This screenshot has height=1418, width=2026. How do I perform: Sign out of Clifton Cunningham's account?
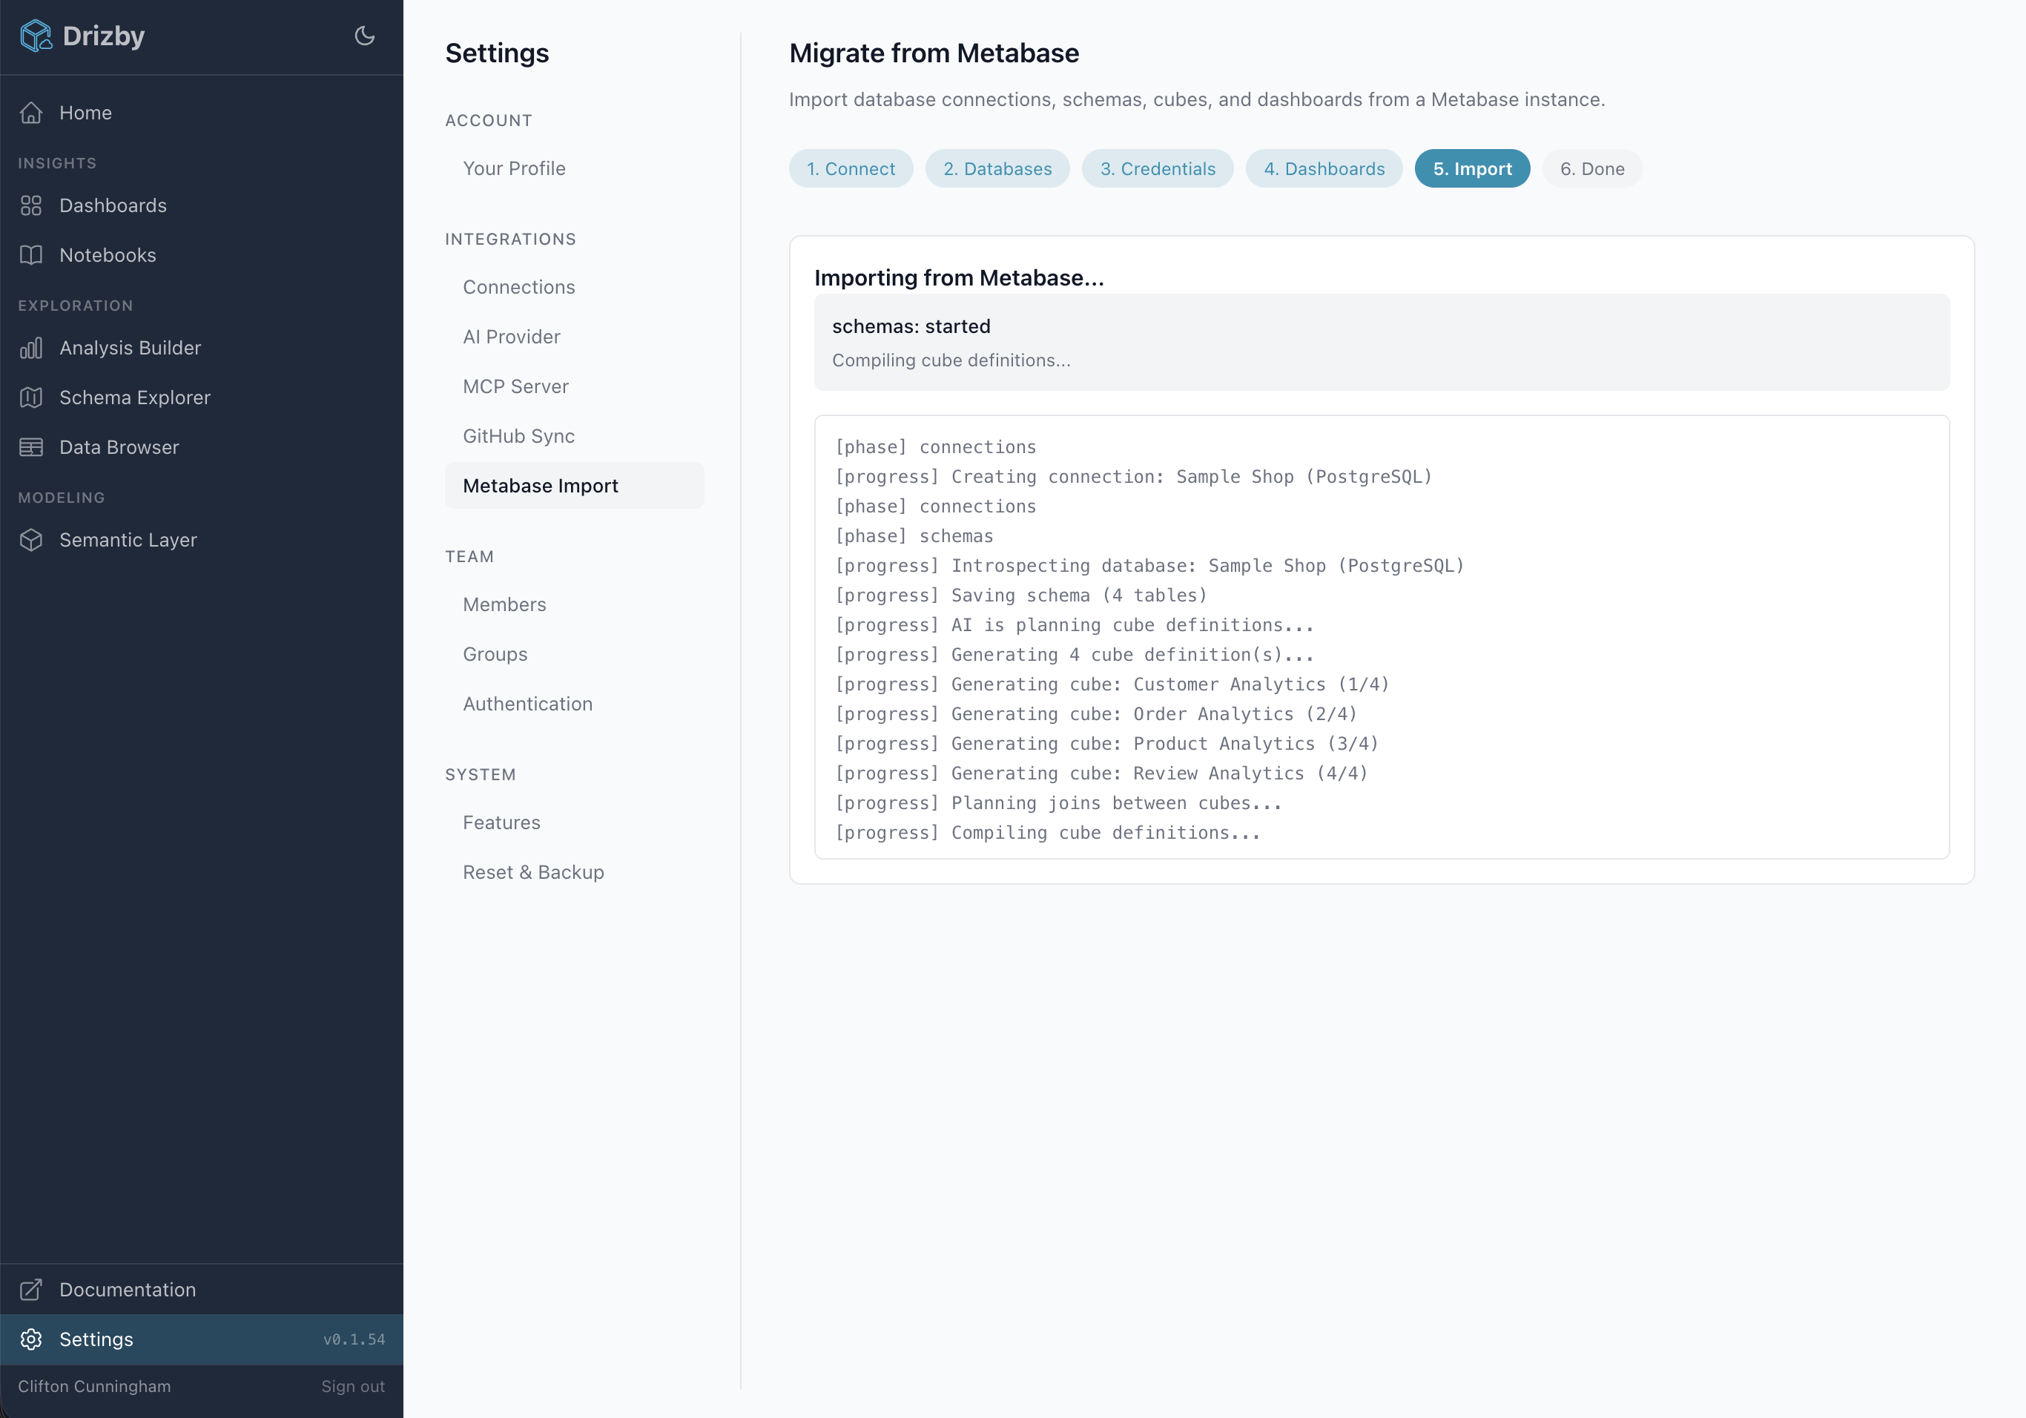pos(353,1386)
